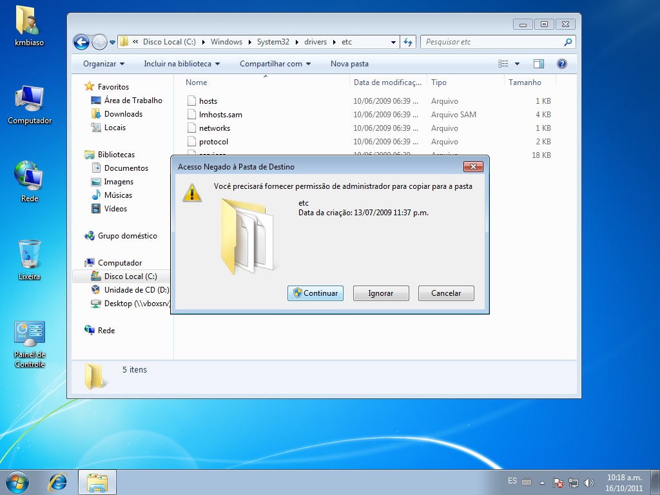Screen dimensions: 660x495
Task: Sort by the Tipo column header
Action: (465, 82)
